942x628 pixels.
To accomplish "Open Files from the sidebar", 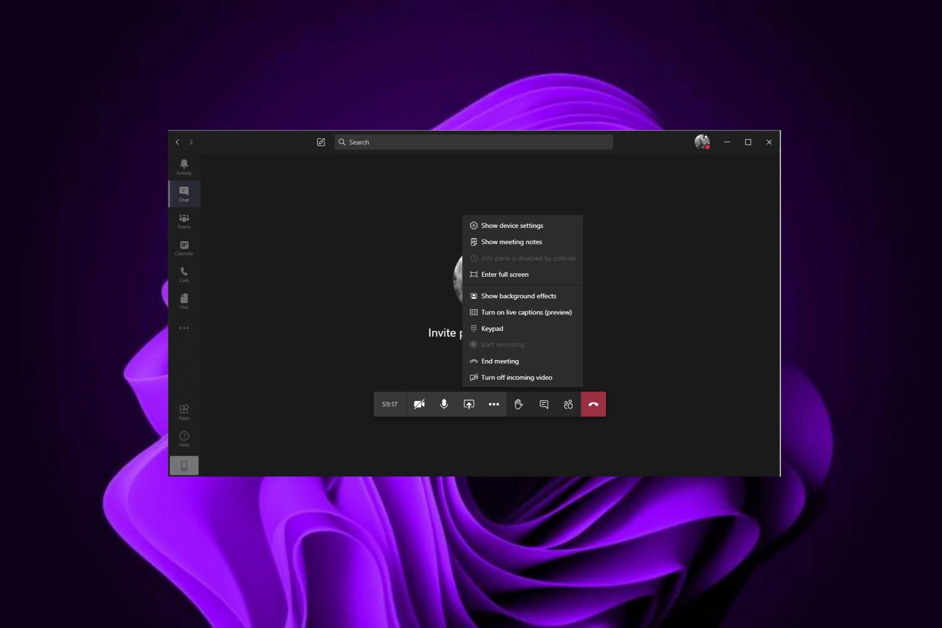I will 184,301.
